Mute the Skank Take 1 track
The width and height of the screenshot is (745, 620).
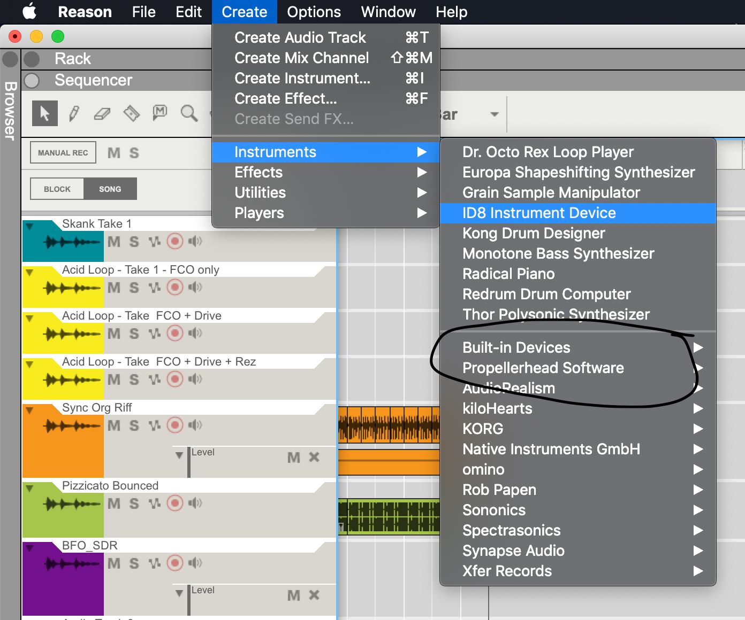pyautogui.click(x=113, y=242)
